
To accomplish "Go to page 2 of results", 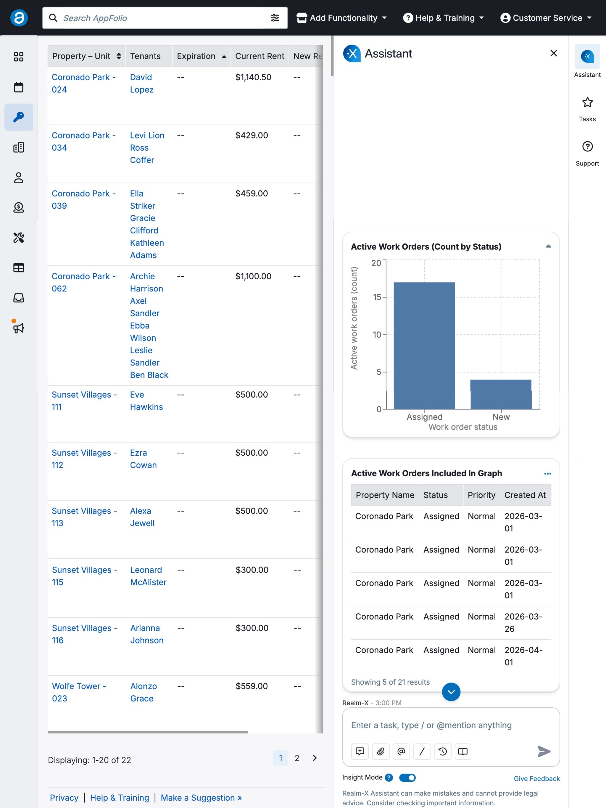I will pos(297,758).
